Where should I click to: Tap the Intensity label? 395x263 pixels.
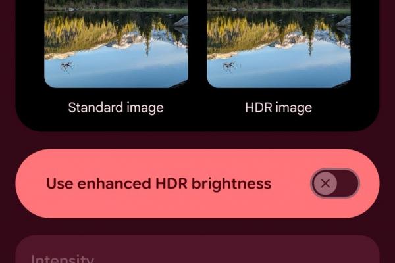(x=63, y=258)
